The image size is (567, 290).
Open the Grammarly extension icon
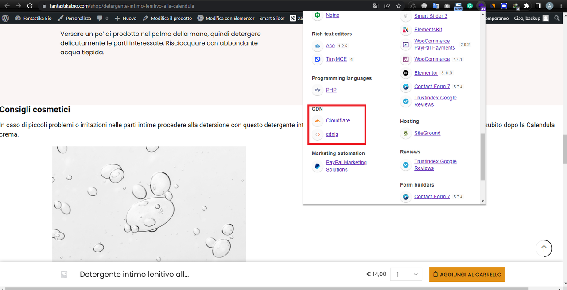tap(470, 6)
